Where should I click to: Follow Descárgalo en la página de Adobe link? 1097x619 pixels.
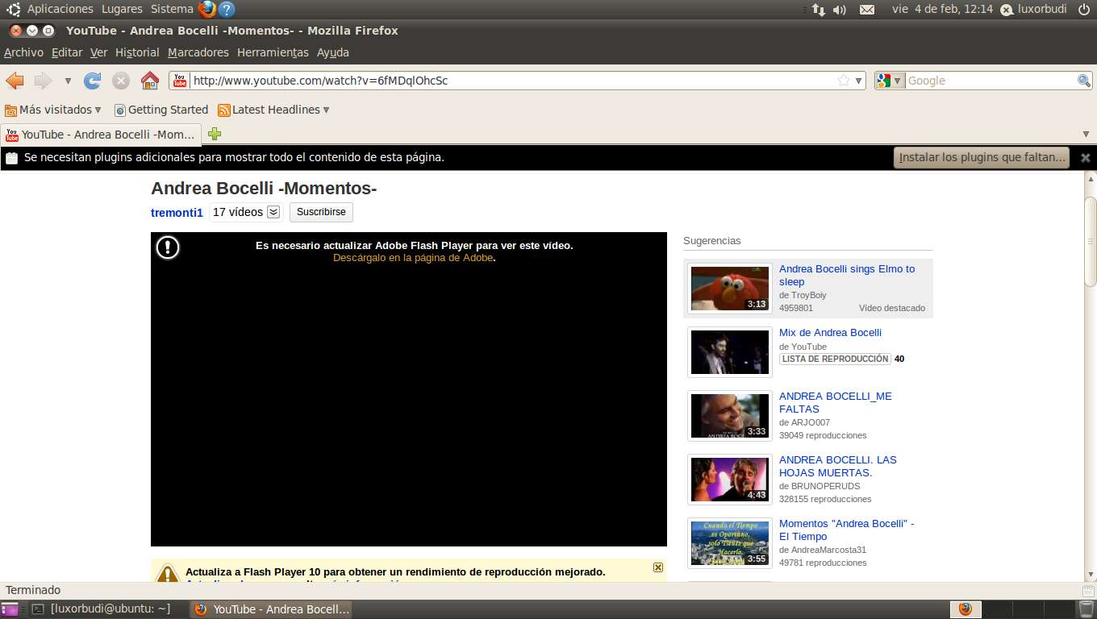413,258
